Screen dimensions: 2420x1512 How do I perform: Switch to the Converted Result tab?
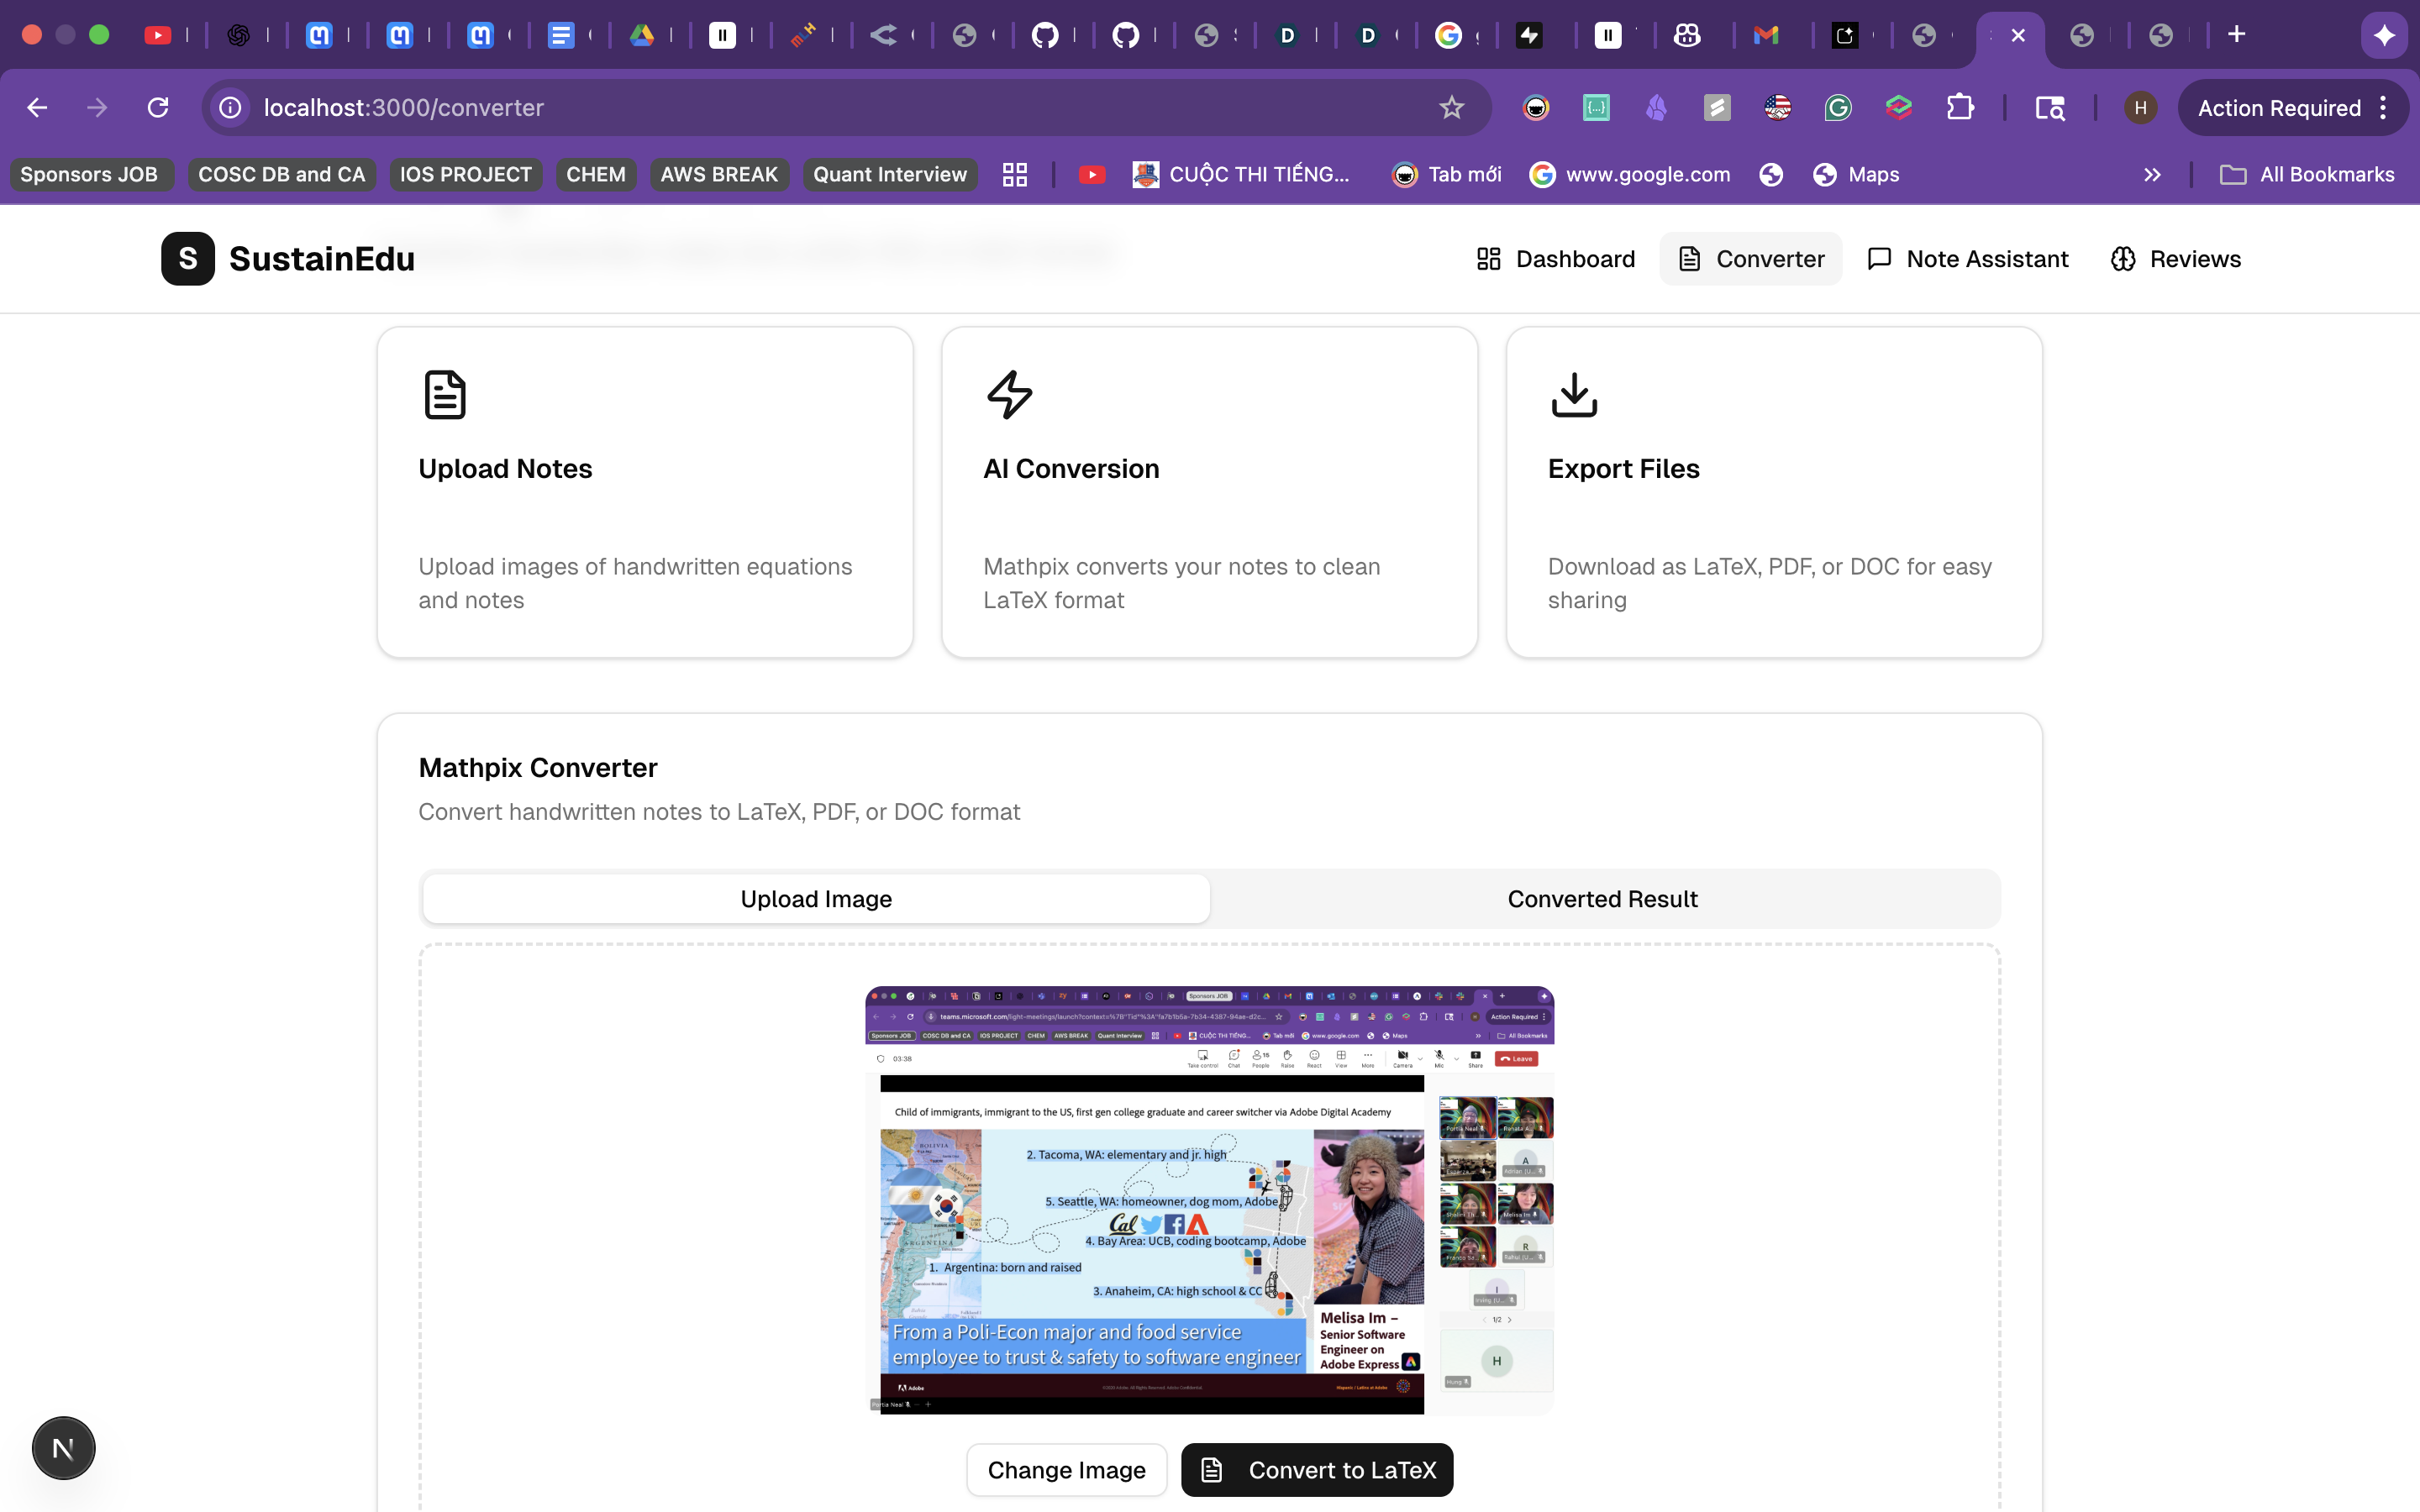(1602, 899)
